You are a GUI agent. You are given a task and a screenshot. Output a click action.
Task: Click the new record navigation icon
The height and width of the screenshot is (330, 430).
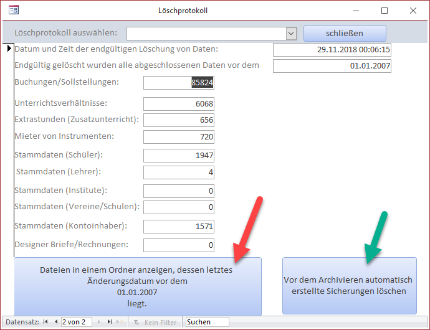tap(121, 322)
